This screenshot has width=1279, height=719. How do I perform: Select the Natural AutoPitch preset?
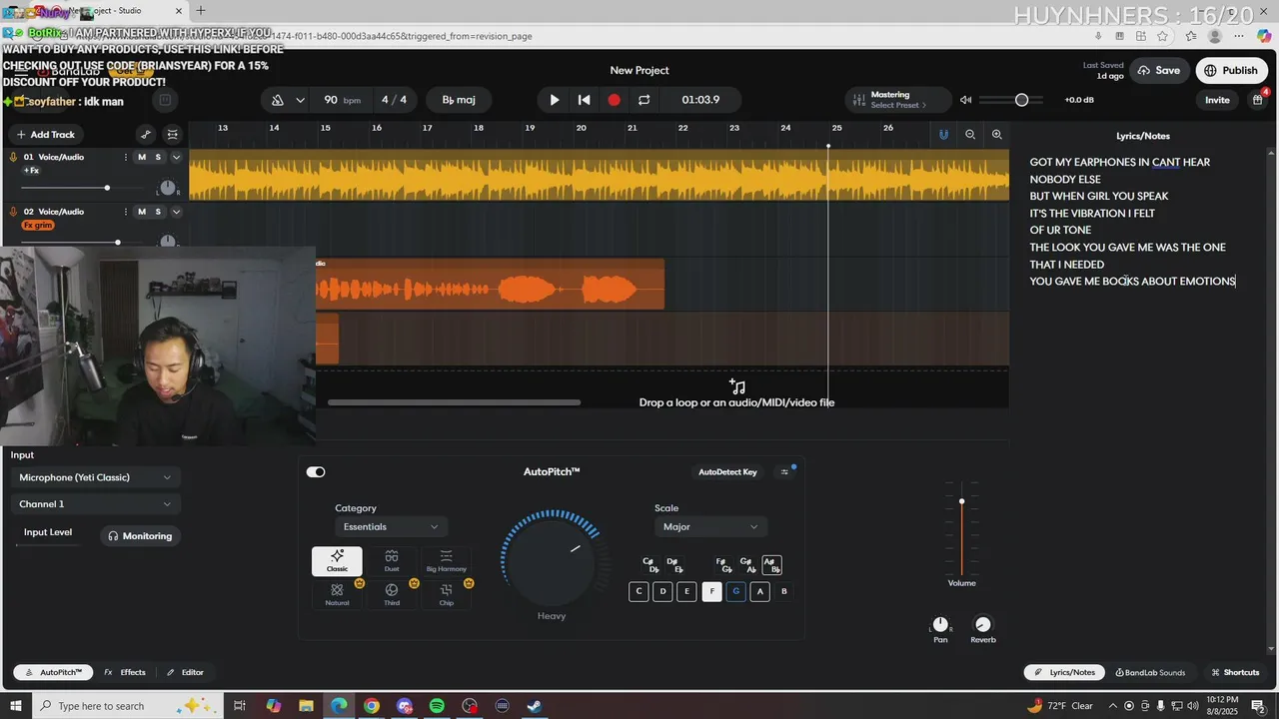[x=337, y=594]
